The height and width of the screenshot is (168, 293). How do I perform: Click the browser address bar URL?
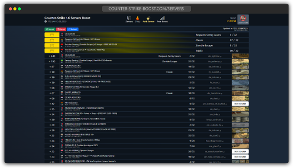point(146,9)
